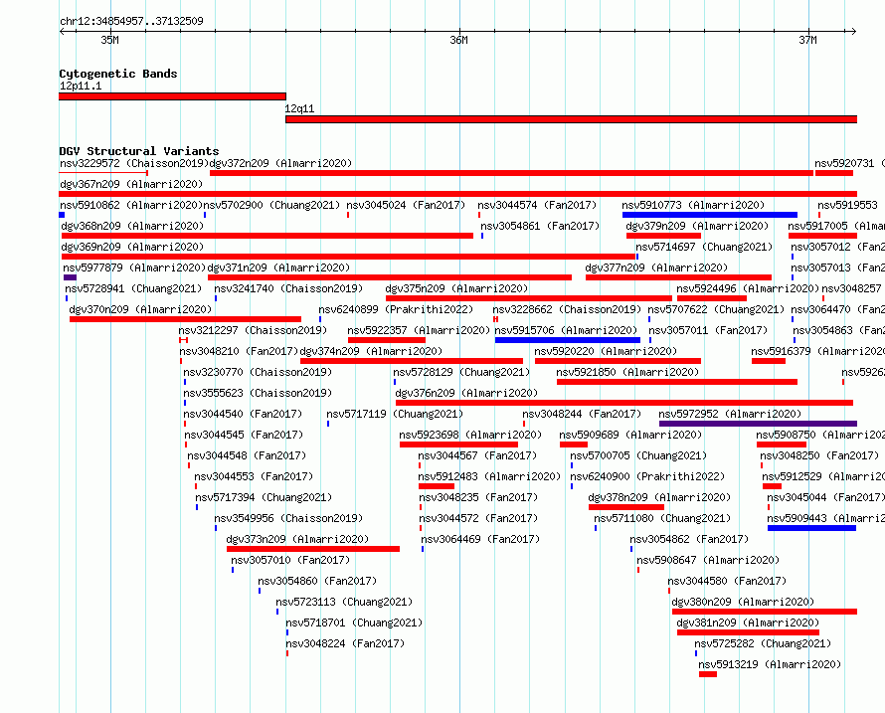Open dgv370n209 (Almarri2020) variant
The width and height of the screenshot is (885, 713).
coord(185,319)
